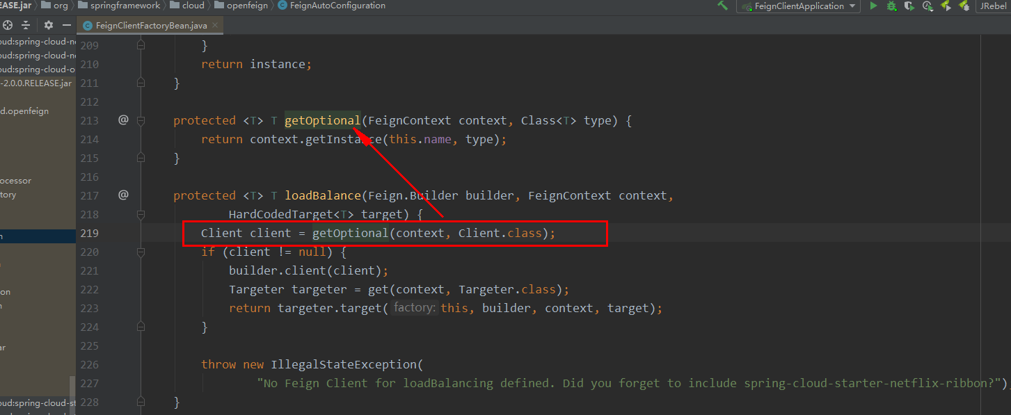Image resolution: width=1011 pixels, height=415 pixels.
Task: Open project panel settings gear
Action: [49, 25]
